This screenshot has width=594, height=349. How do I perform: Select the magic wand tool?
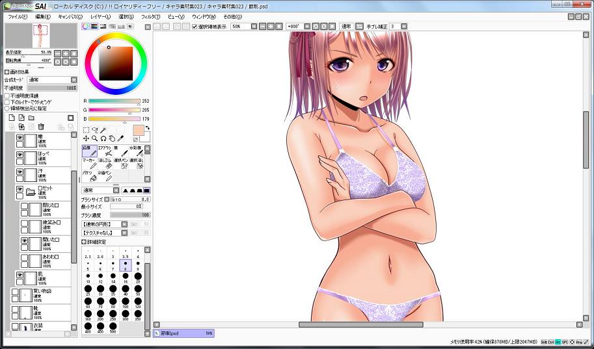(x=103, y=130)
